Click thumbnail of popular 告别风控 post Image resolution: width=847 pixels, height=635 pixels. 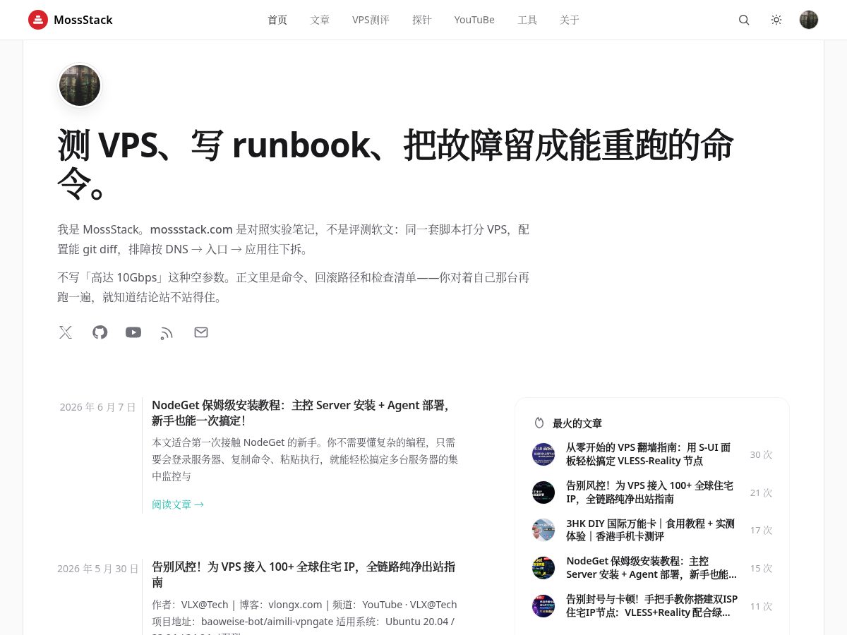[543, 492]
